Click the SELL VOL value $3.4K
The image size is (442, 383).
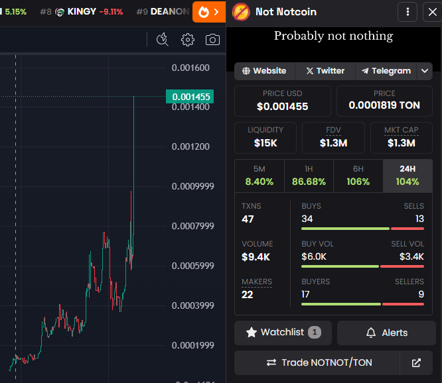coord(411,256)
